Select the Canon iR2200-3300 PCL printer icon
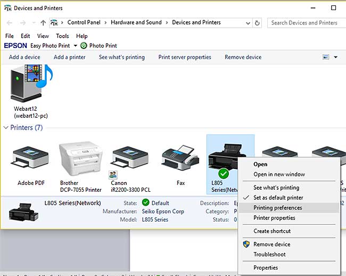346x276 pixels. coord(130,157)
